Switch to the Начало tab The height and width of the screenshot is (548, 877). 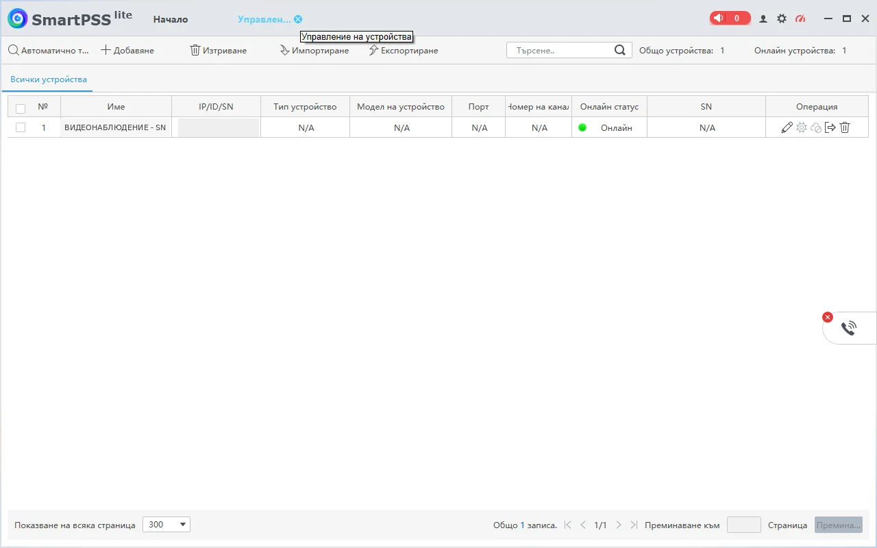[171, 19]
